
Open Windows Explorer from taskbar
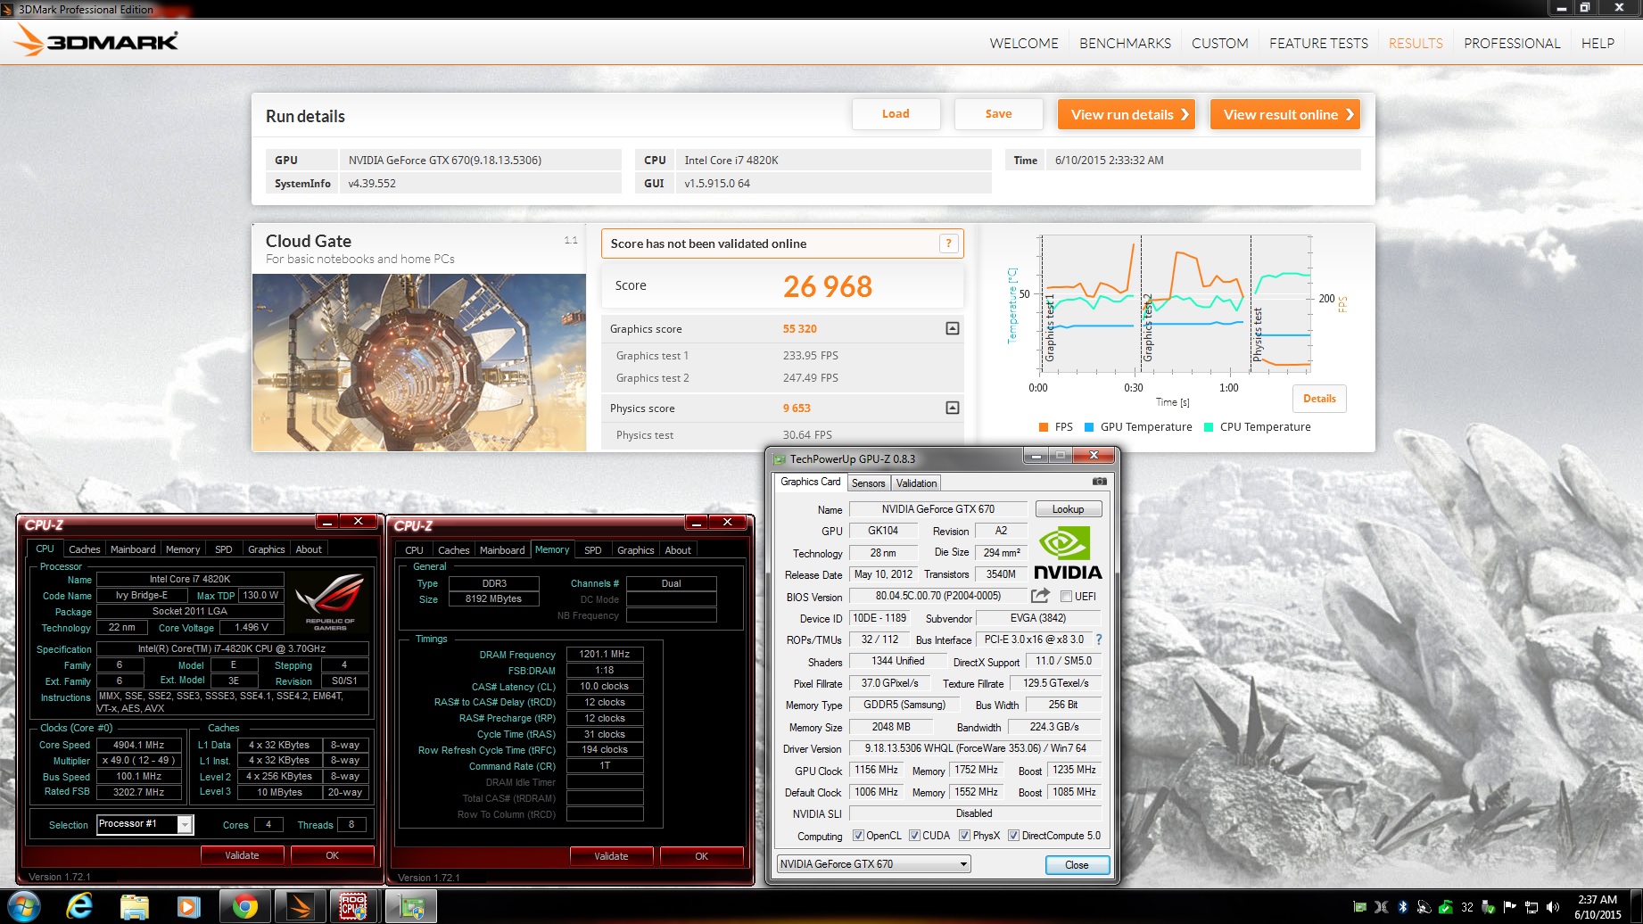click(x=134, y=907)
